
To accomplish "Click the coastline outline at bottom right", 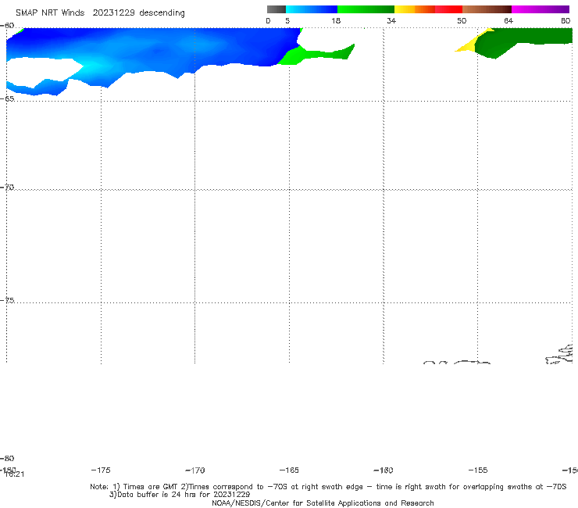I will click(558, 354).
